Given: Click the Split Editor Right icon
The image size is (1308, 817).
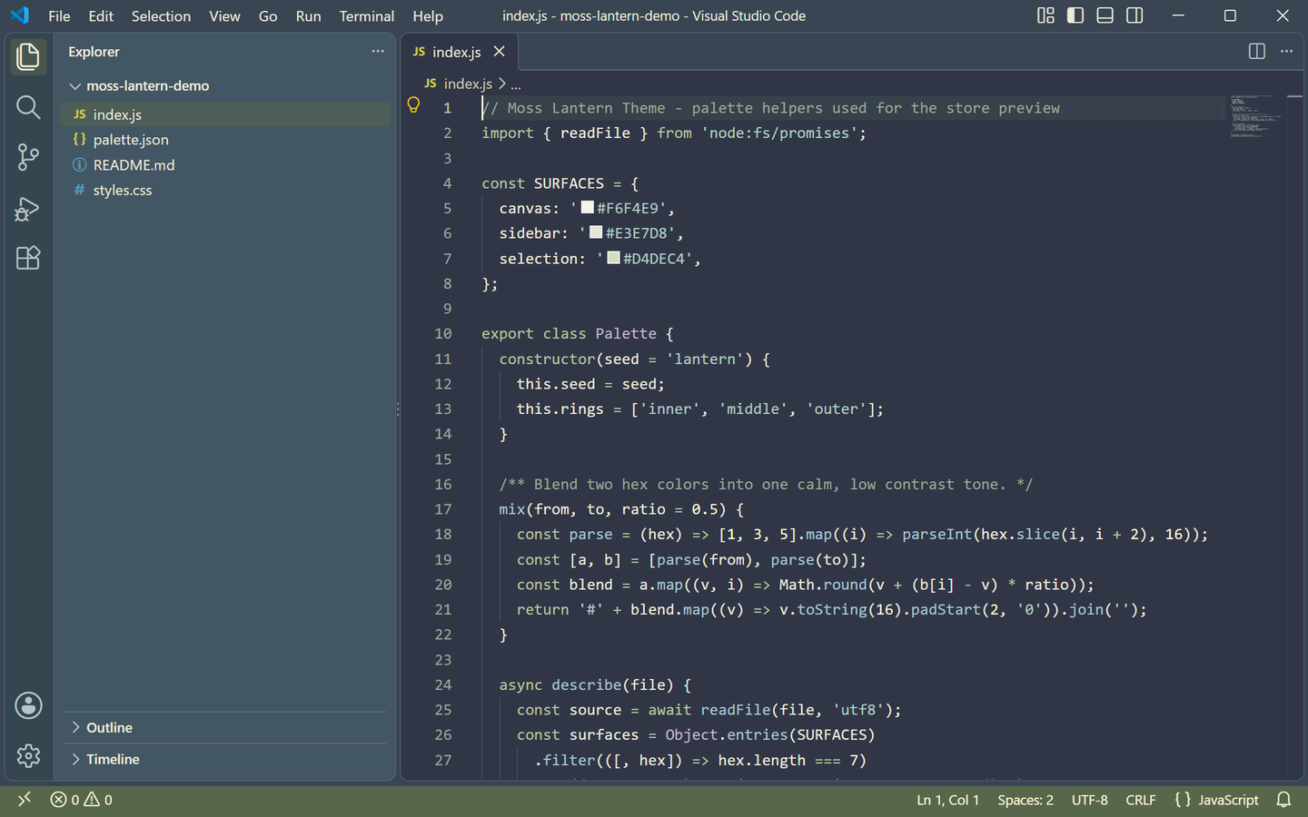Looking at the screenshot, I should click(x=1257, y=52).
